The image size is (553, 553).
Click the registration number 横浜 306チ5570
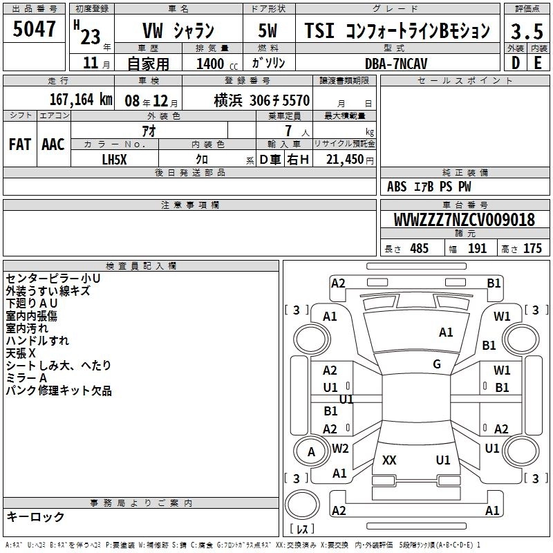[262, 100]
